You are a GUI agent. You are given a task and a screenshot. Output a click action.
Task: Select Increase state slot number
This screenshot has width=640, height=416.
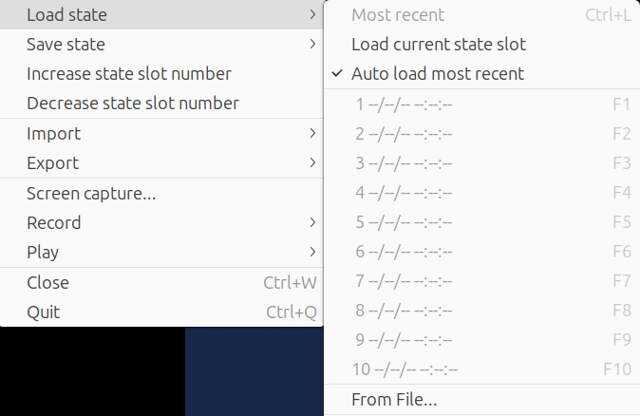point(161,74)
